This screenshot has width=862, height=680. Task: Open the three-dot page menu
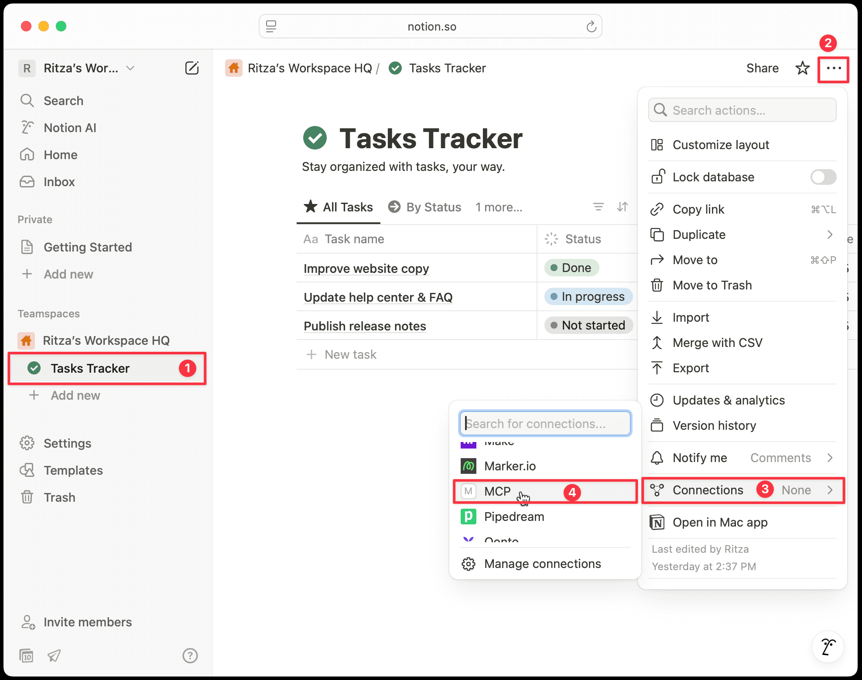834,68
